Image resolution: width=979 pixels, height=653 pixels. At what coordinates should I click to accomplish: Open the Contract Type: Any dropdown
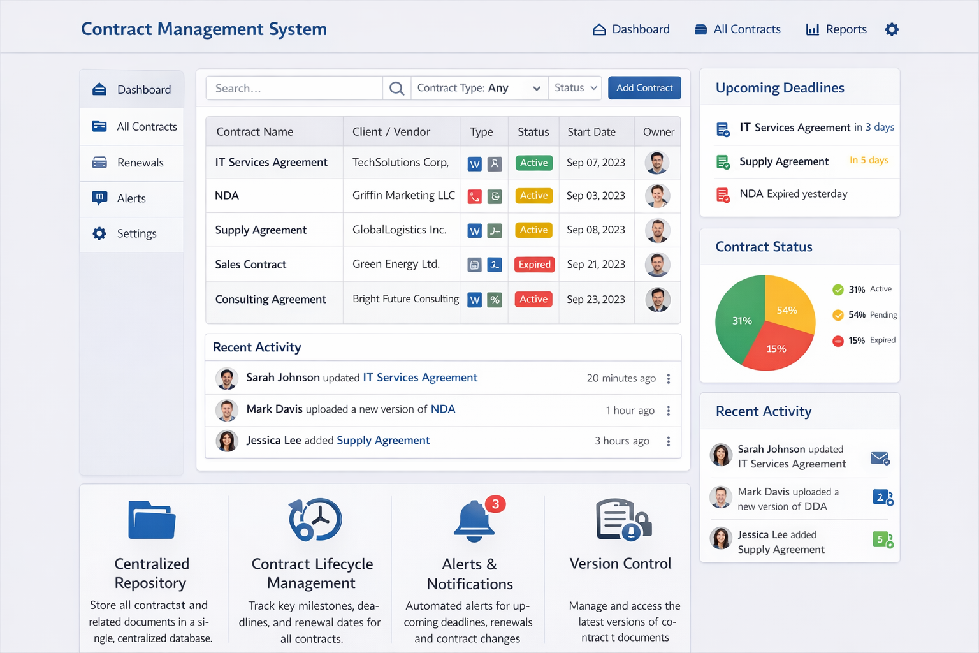pyautogui.click(x=479, y=87)
